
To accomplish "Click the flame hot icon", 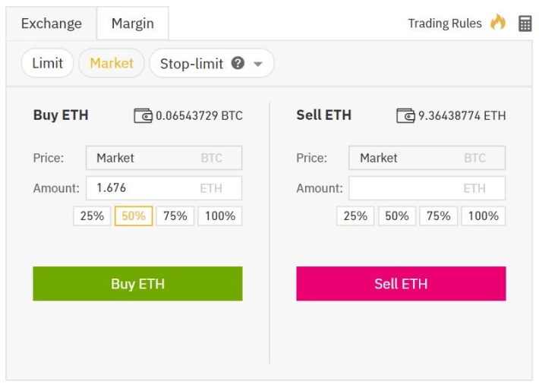I will click(498, 22).
